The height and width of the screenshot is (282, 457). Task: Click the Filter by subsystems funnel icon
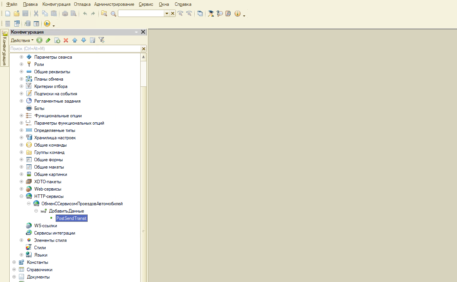point(102,40)
